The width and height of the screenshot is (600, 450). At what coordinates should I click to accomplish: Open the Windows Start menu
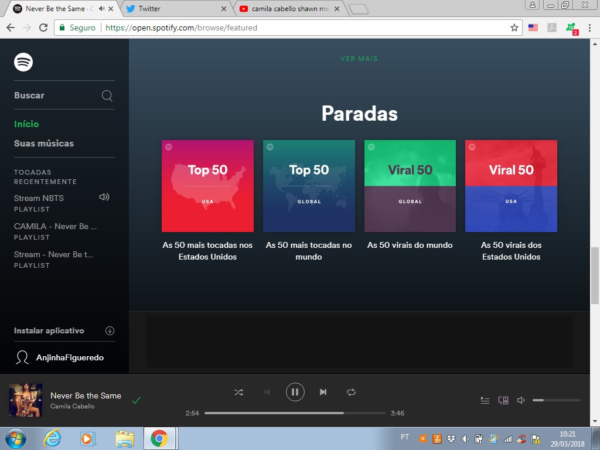(x=16, y=438)
